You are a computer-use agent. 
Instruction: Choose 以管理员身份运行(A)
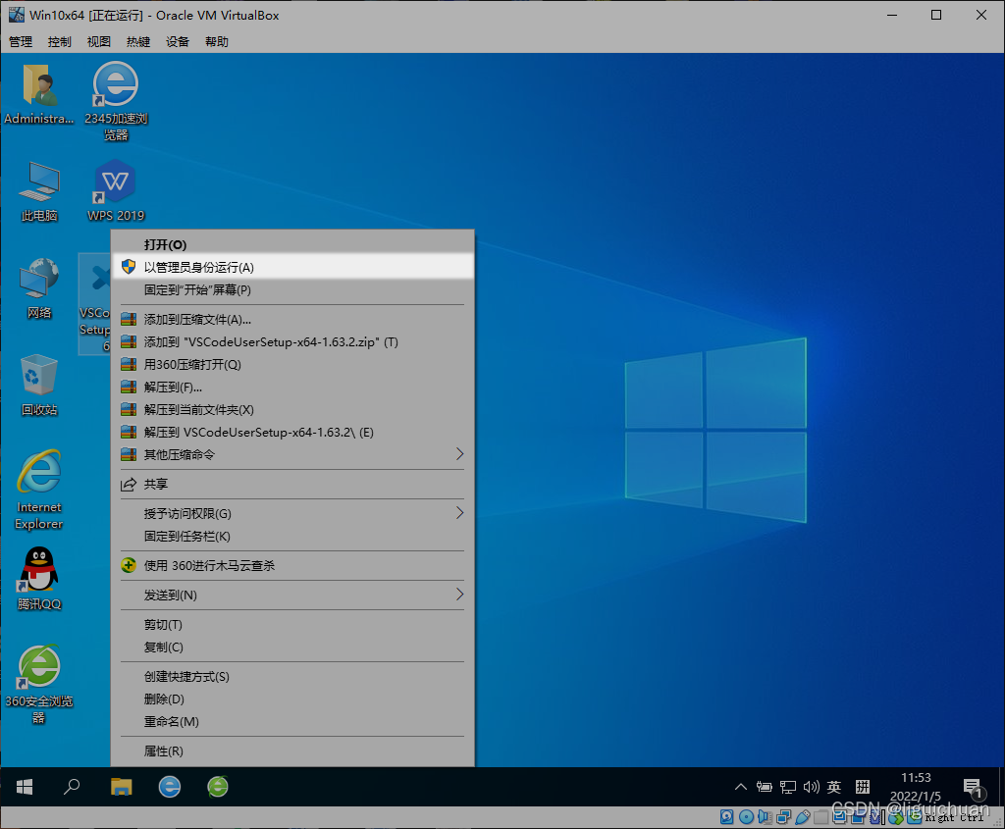tap(292, 267)
